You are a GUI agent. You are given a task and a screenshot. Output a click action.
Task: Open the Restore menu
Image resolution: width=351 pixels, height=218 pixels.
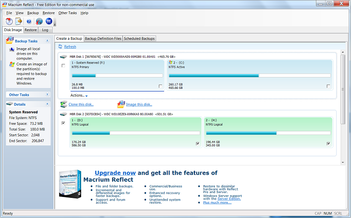pos(49,13)
